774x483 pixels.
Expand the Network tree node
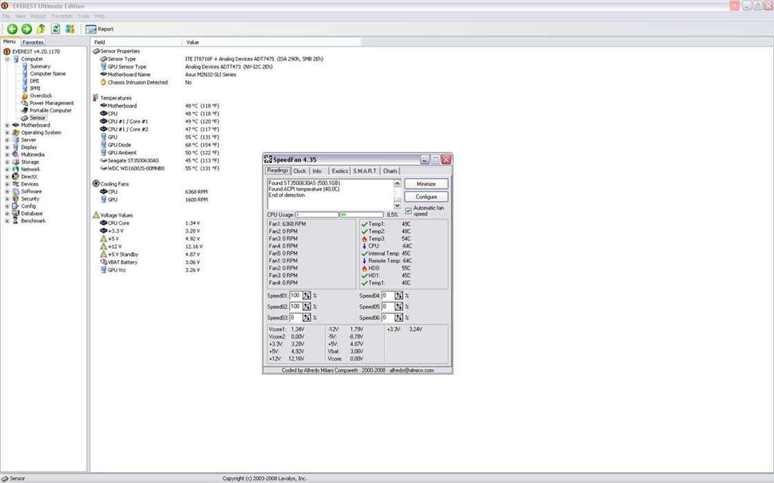click(x=7, y=170)
